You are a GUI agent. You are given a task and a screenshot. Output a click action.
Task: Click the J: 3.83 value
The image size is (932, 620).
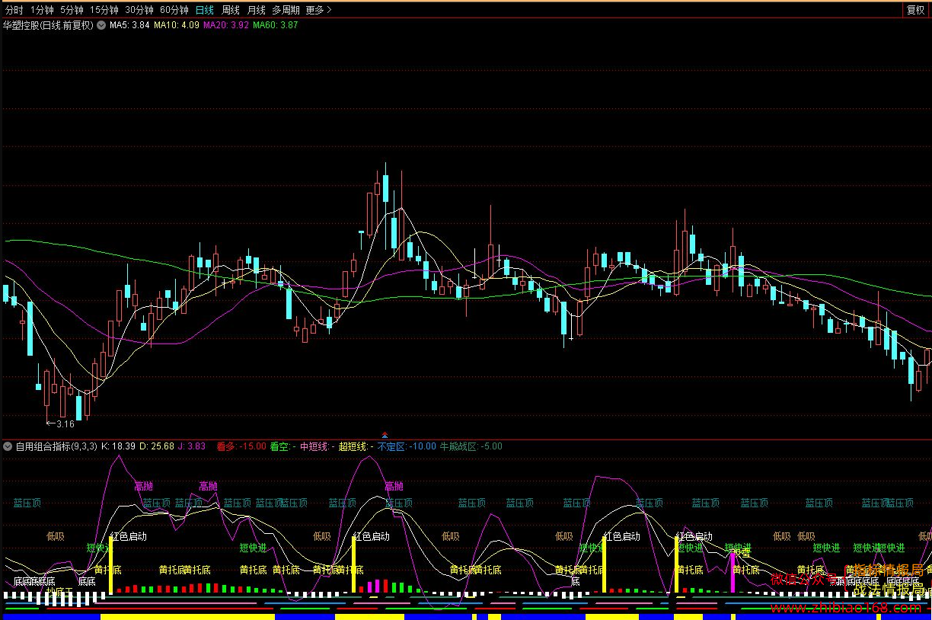pyautogui.click(x=192, y=446)
